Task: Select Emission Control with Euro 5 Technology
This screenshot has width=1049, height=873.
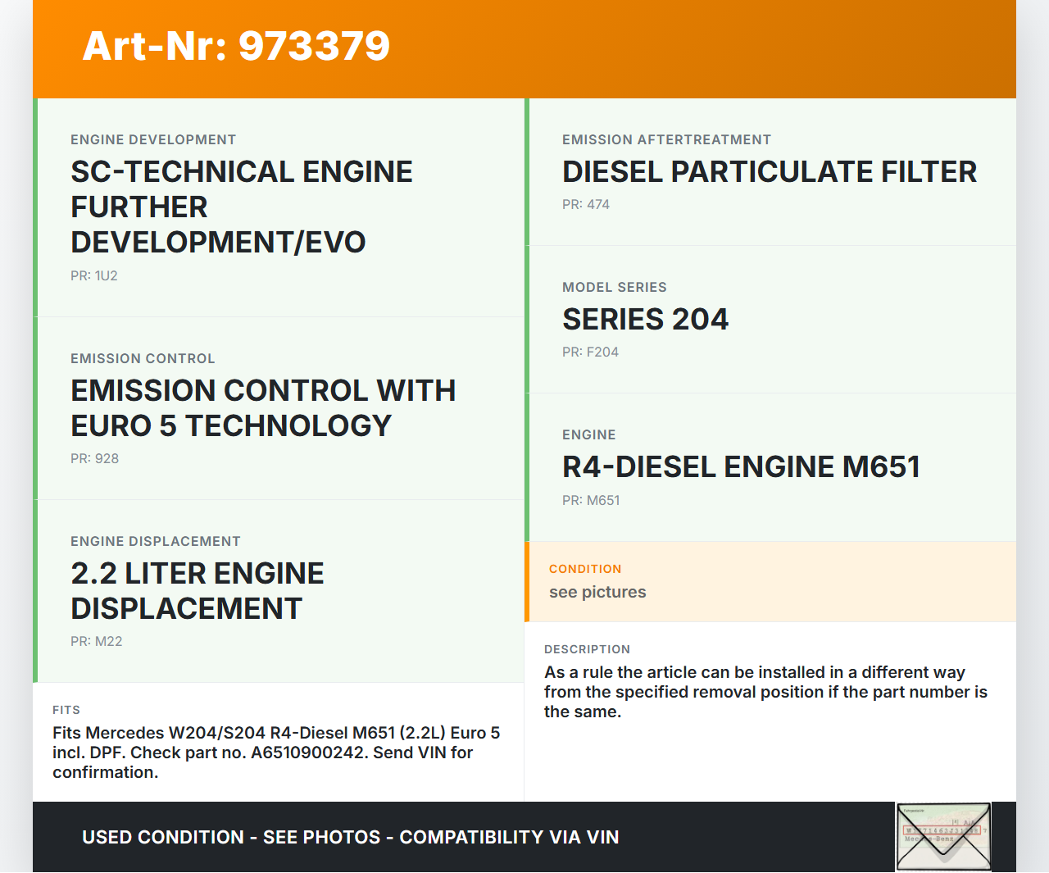Action: (262, 408)
